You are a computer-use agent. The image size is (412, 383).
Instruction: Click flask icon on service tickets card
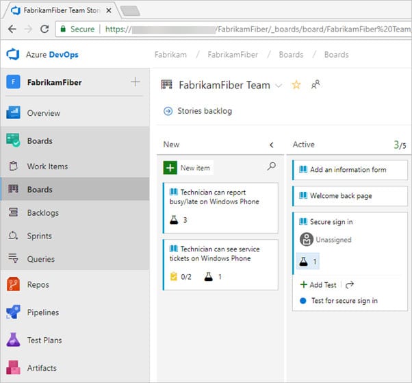[x=209, y=277]
